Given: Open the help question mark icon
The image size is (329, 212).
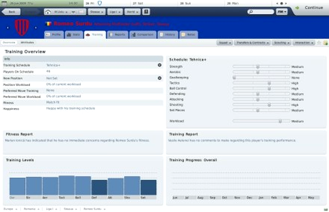Looking at the screenshot, I should pyautogui.click(x=146, y=12).
